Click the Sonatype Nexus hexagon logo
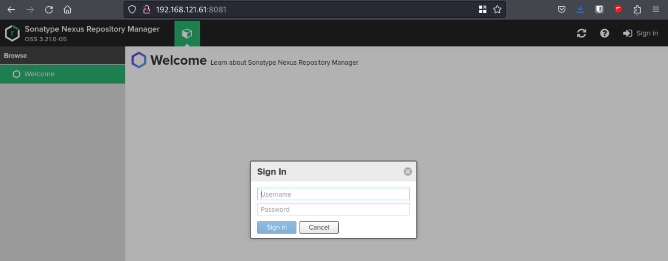Image resolution: width=668 pixels, height=261 pixels. pos(12,33)
